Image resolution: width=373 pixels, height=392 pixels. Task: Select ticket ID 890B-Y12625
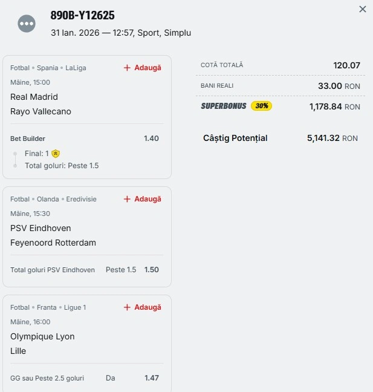pos(82,16)
